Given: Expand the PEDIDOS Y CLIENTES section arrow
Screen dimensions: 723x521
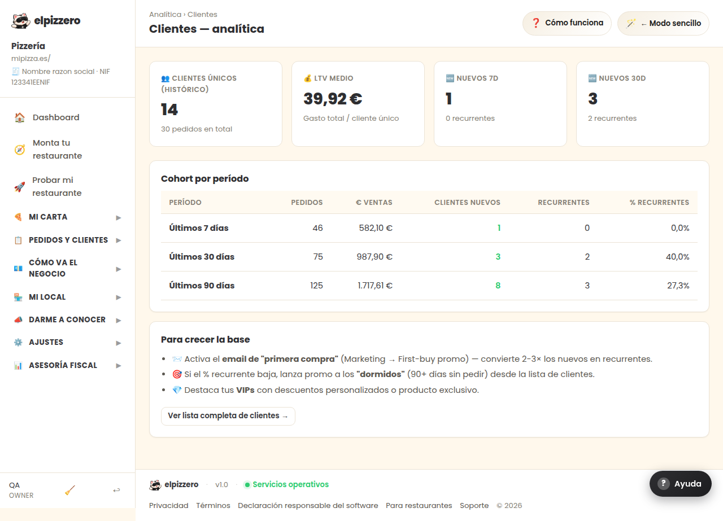Looking at the screenshot, I should click(x=119, y=240).
